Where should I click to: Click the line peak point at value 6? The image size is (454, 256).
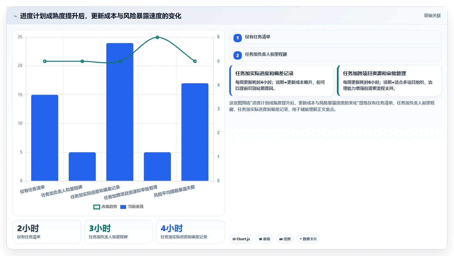pos(157,37)
